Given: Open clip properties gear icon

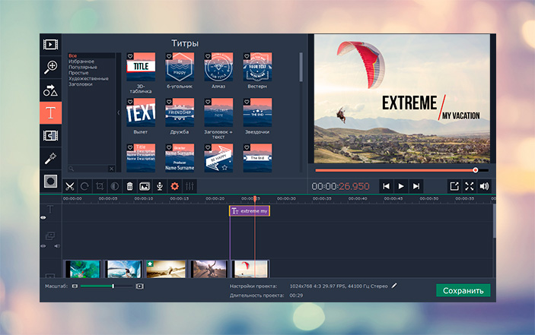Looking at the screenshot, I should (174, 185).
